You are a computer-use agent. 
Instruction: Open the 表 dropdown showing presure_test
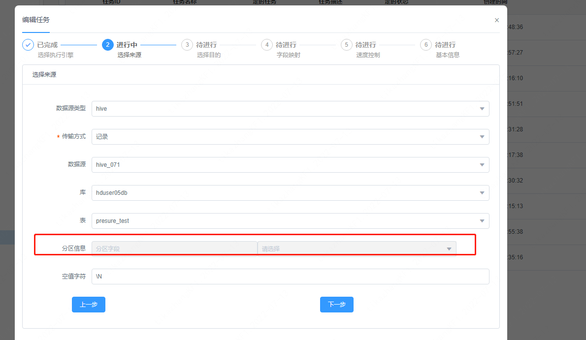tap(291, 220)
